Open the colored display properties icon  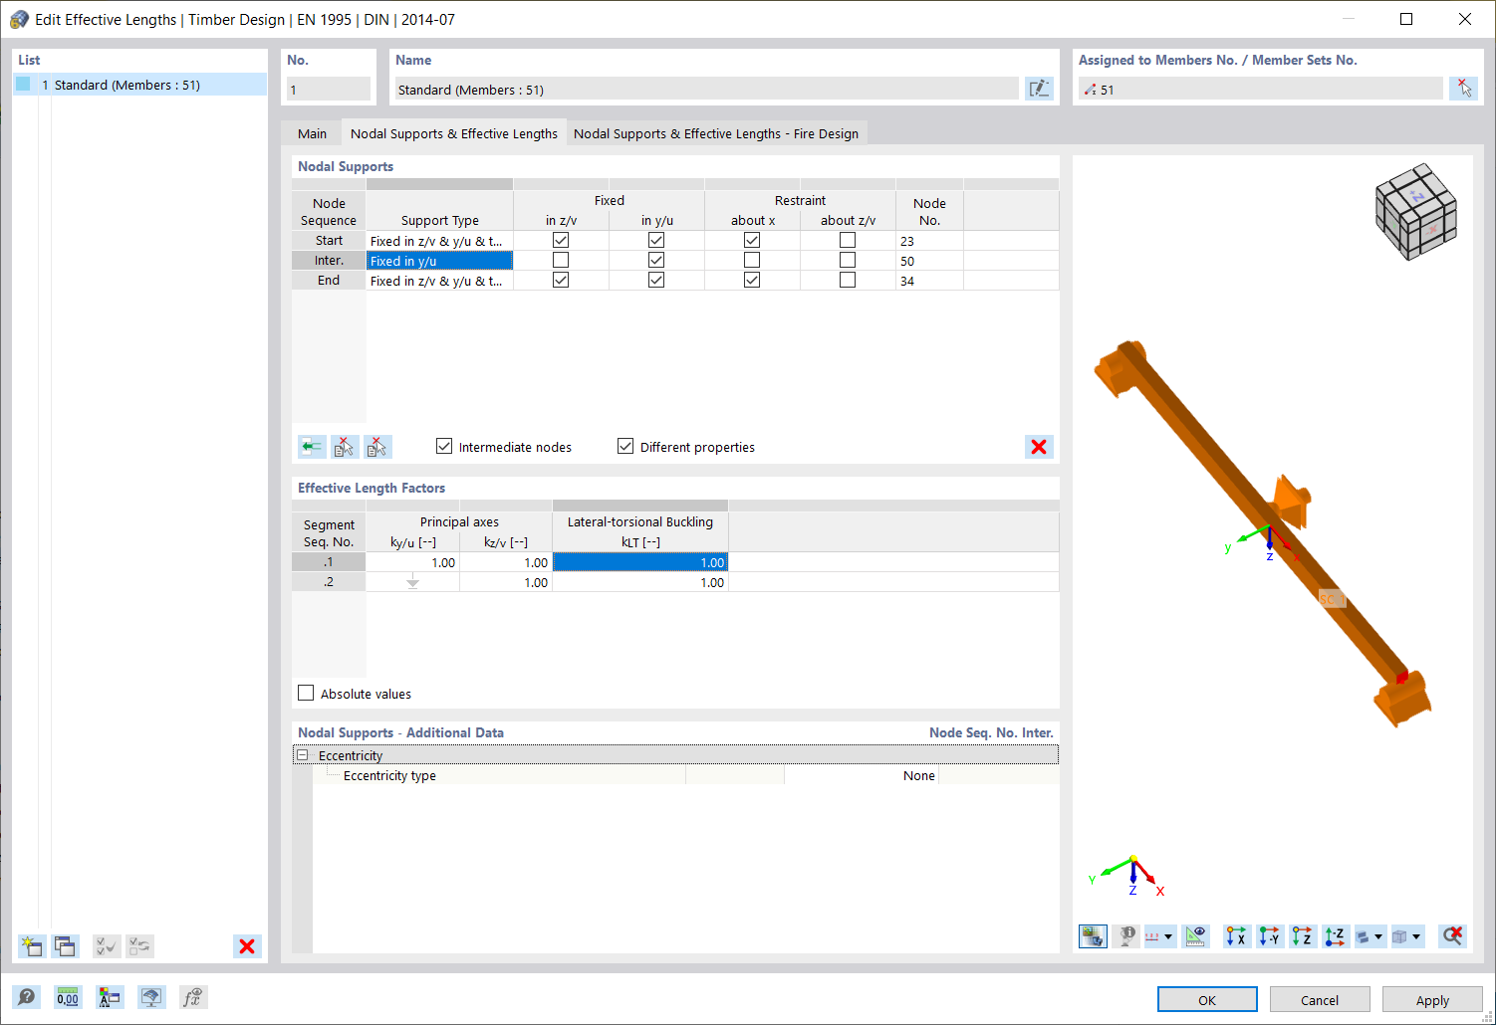pyautogui.click(x=110, y=997)
